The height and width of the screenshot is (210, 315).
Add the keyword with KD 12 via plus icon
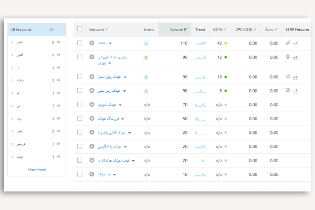[91, 57]
